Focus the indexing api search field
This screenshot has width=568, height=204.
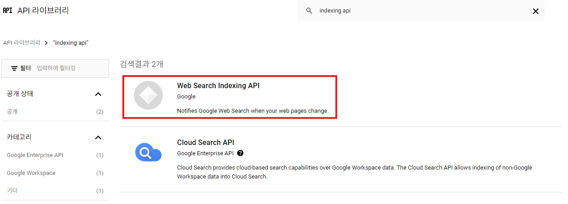tap(421, 11)
